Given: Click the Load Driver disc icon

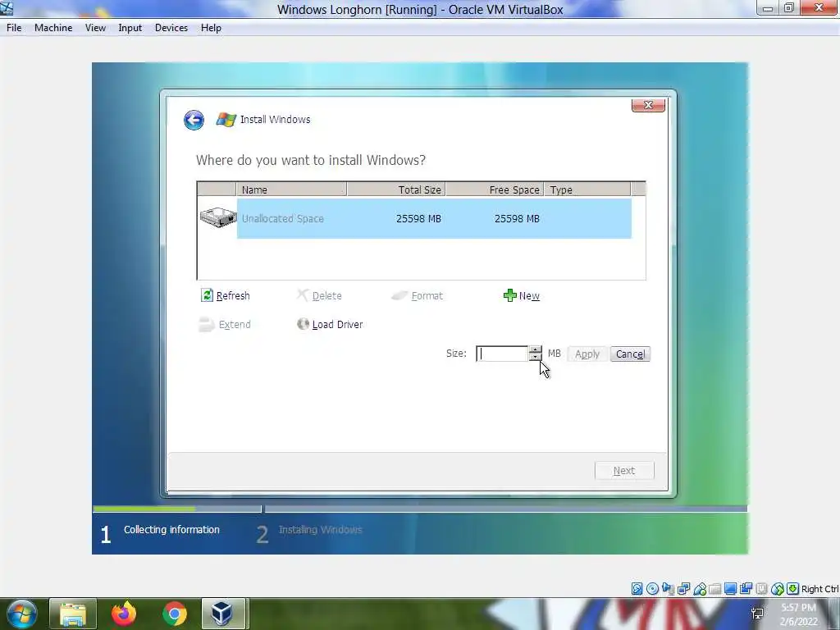Looking at the screenshot, I should (x=304, y=323).
